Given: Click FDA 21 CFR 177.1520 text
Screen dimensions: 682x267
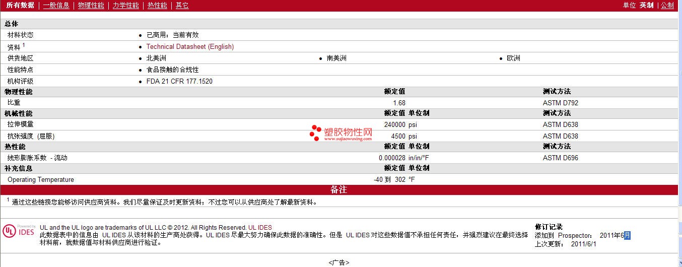Looking at the screenshot, I should pos(179,81).
